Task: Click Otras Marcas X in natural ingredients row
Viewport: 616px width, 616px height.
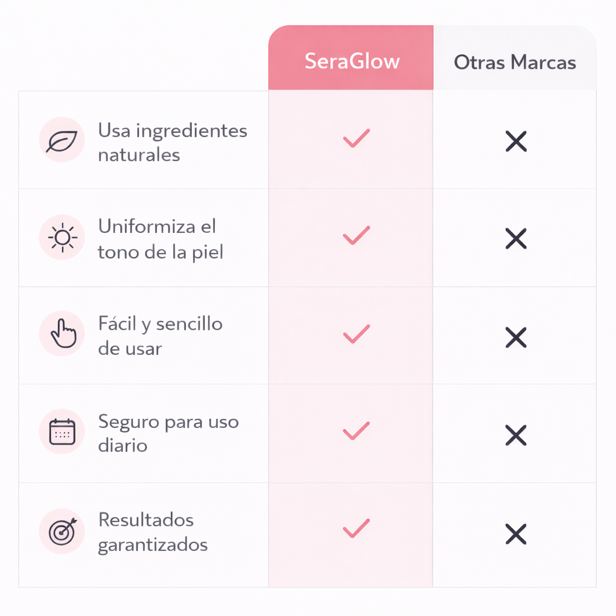Action: (x=516, y=142)
